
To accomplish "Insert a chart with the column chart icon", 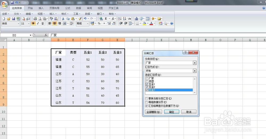I will point(136,19).
